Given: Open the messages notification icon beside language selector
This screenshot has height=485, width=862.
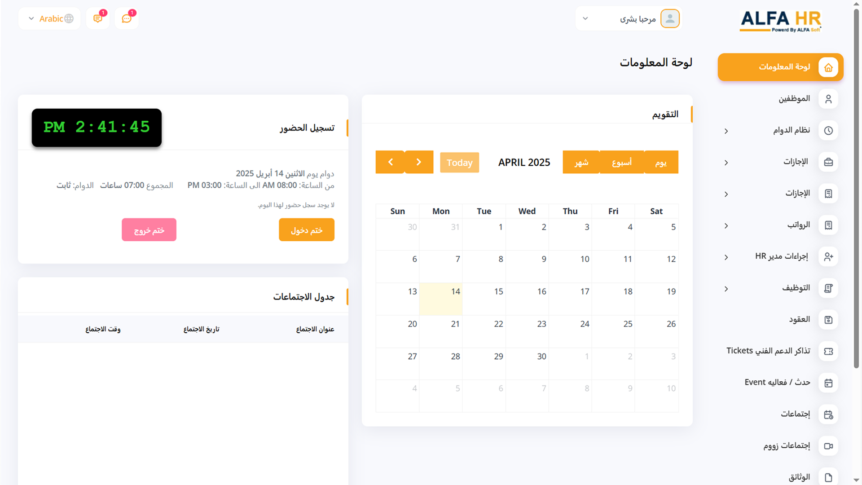Looking at the screenshot, I should point(97,18).
